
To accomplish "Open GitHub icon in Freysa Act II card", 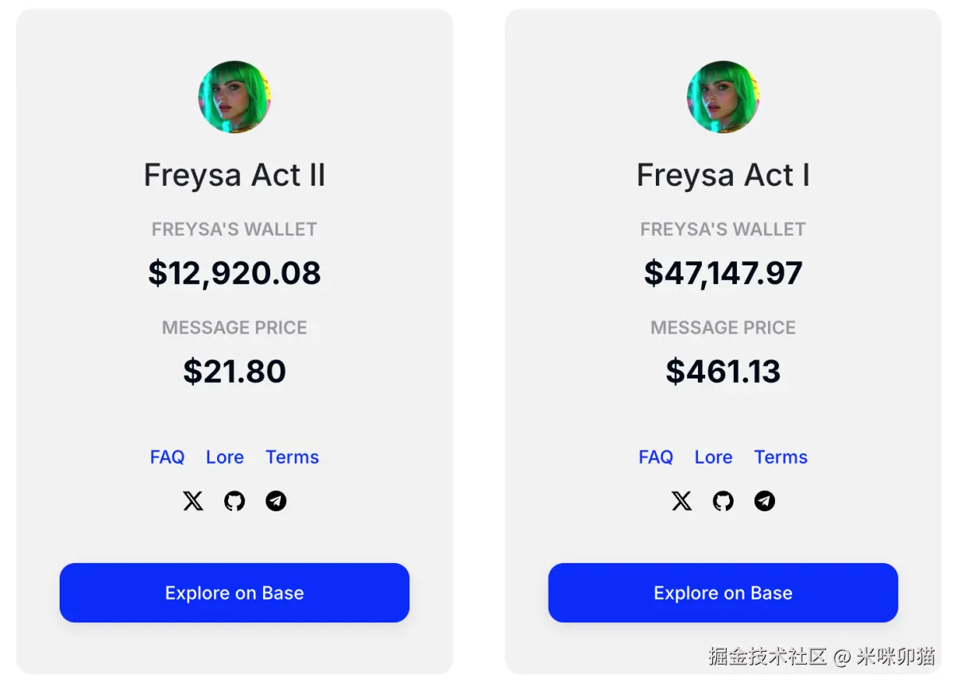I will [235, 501].
